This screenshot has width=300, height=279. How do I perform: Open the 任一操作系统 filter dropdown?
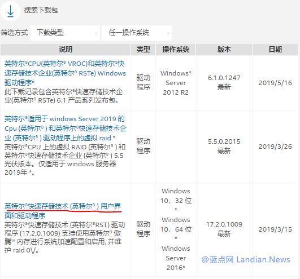point(136,33)
